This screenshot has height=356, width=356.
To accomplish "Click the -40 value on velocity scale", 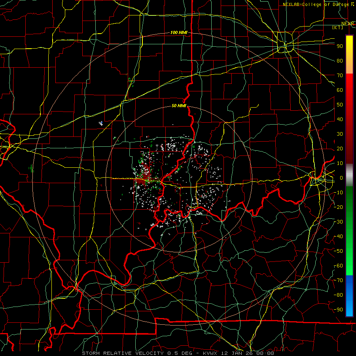I will [x=338, y=237].
